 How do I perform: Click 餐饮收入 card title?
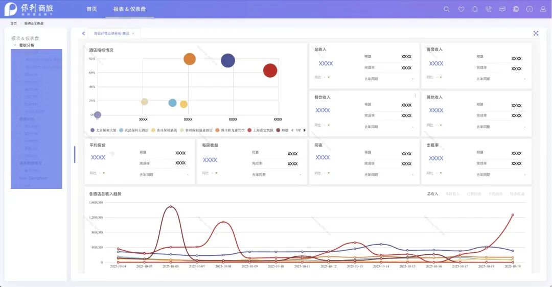coord(322,97)
